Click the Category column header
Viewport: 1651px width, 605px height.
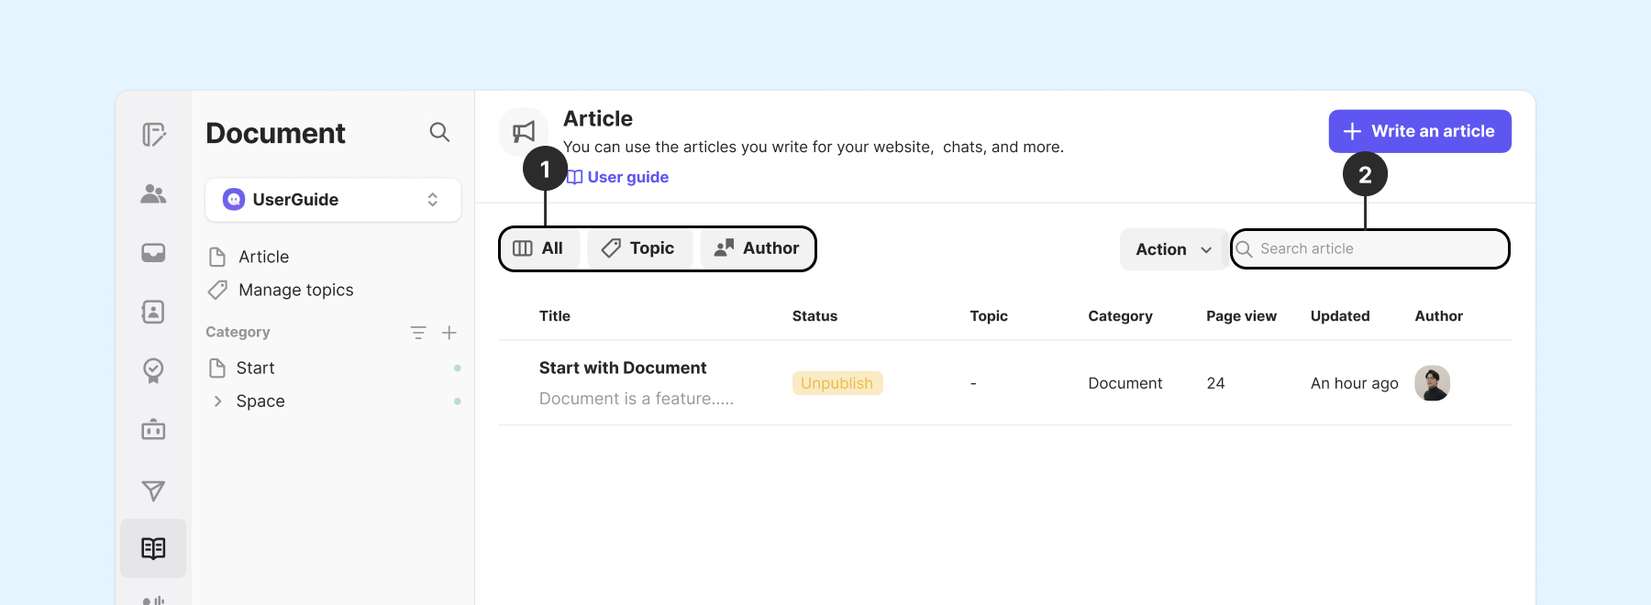pyautogui.click(x=1120, y=316)
